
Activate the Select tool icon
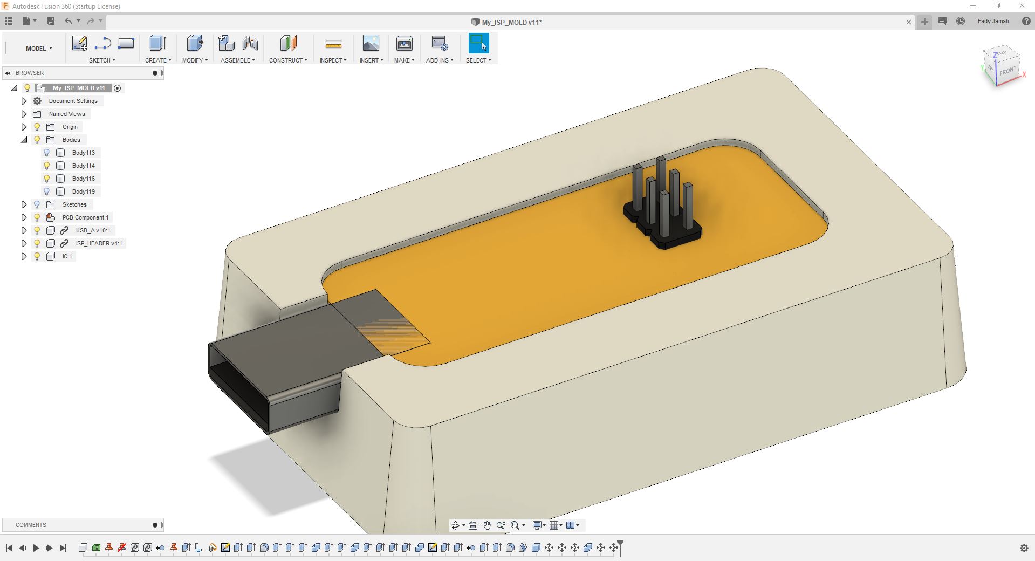[x=478, y=43]
